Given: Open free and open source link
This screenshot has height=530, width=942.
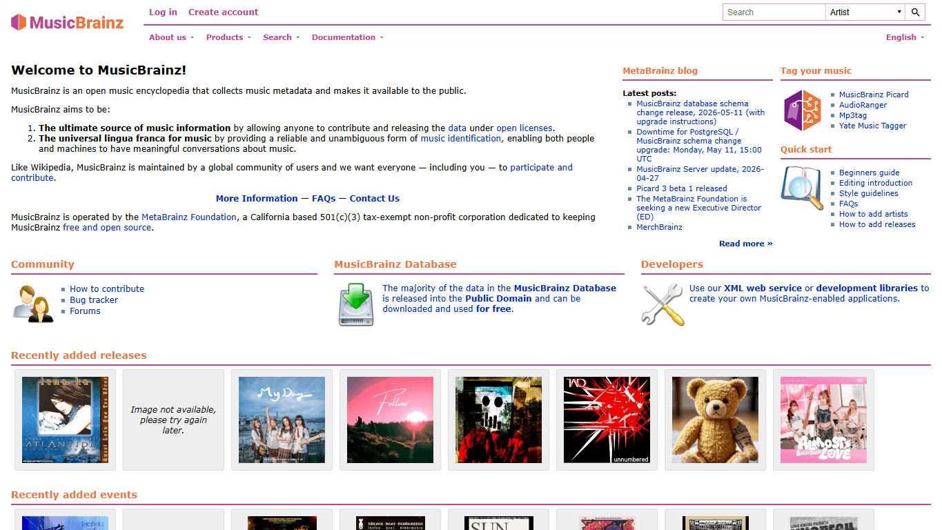Looking at the screenshot, I should (x=107, y=227).
